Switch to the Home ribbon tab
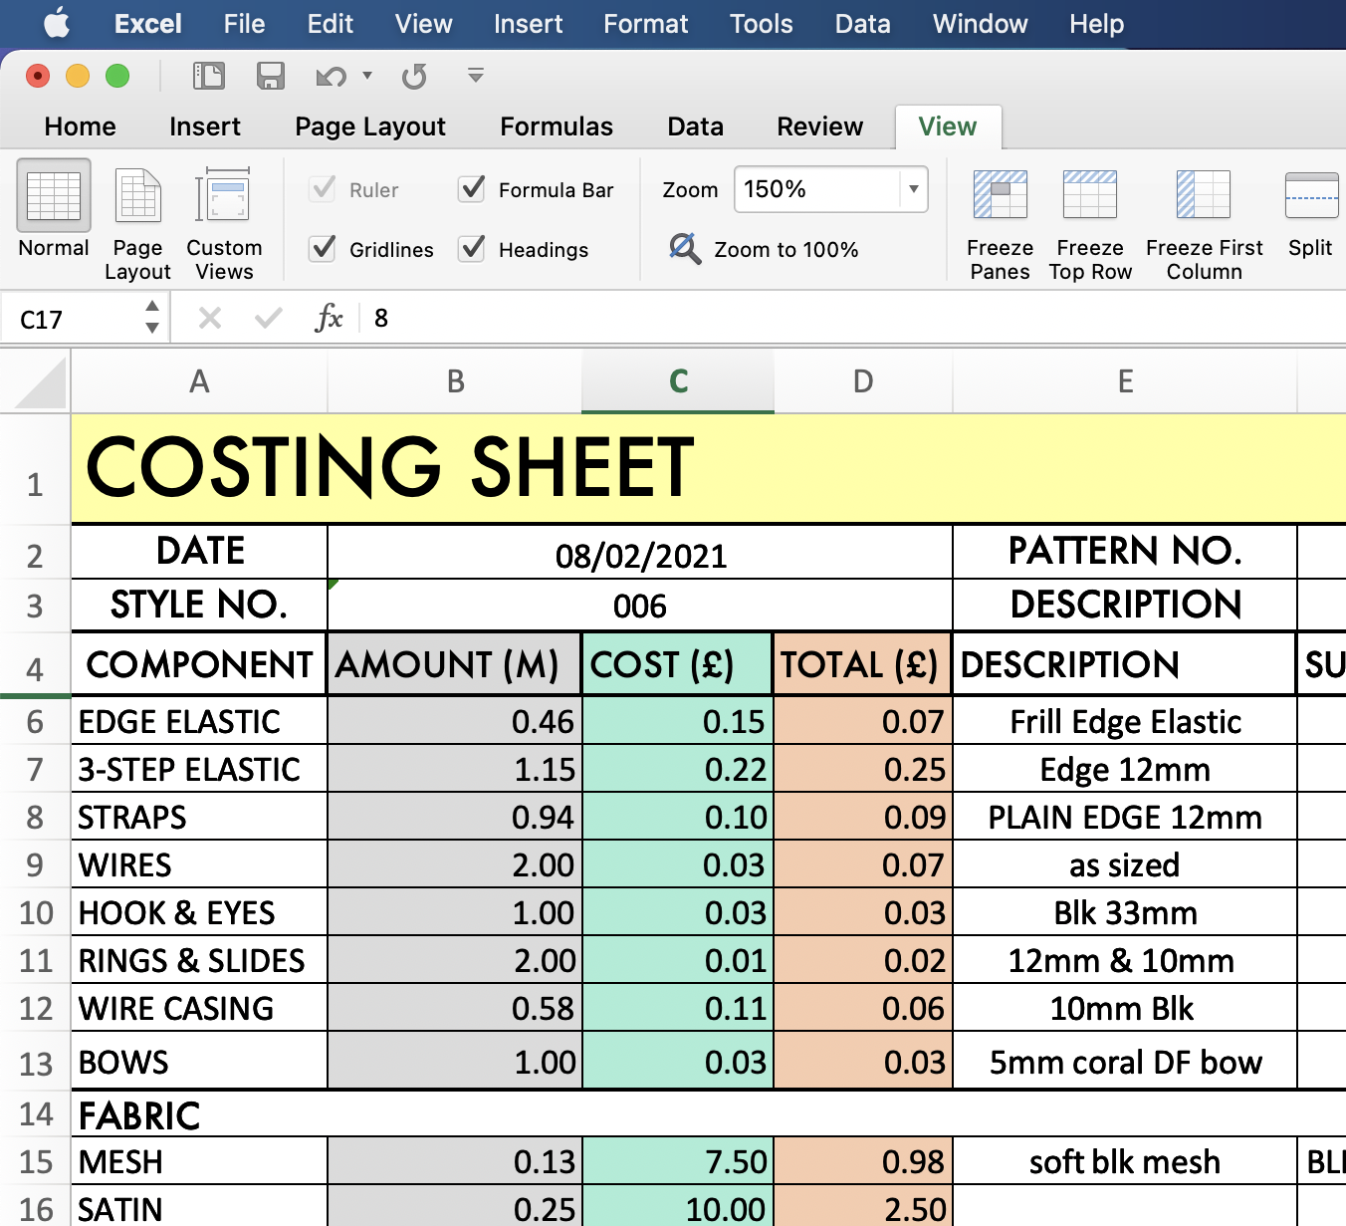Screen dimensions: 1346x1226 pyautogui.click(x=81, y=126)
